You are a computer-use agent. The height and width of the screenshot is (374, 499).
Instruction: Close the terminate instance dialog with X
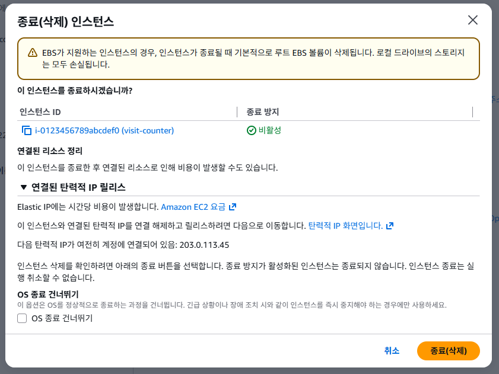pyautogui.click(x=472, y=20)
